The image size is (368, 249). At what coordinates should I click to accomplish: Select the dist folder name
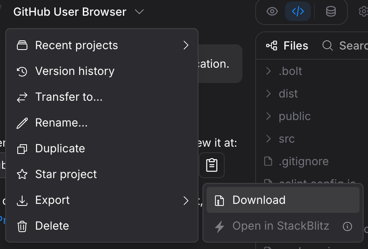click(x=288, y=93)
